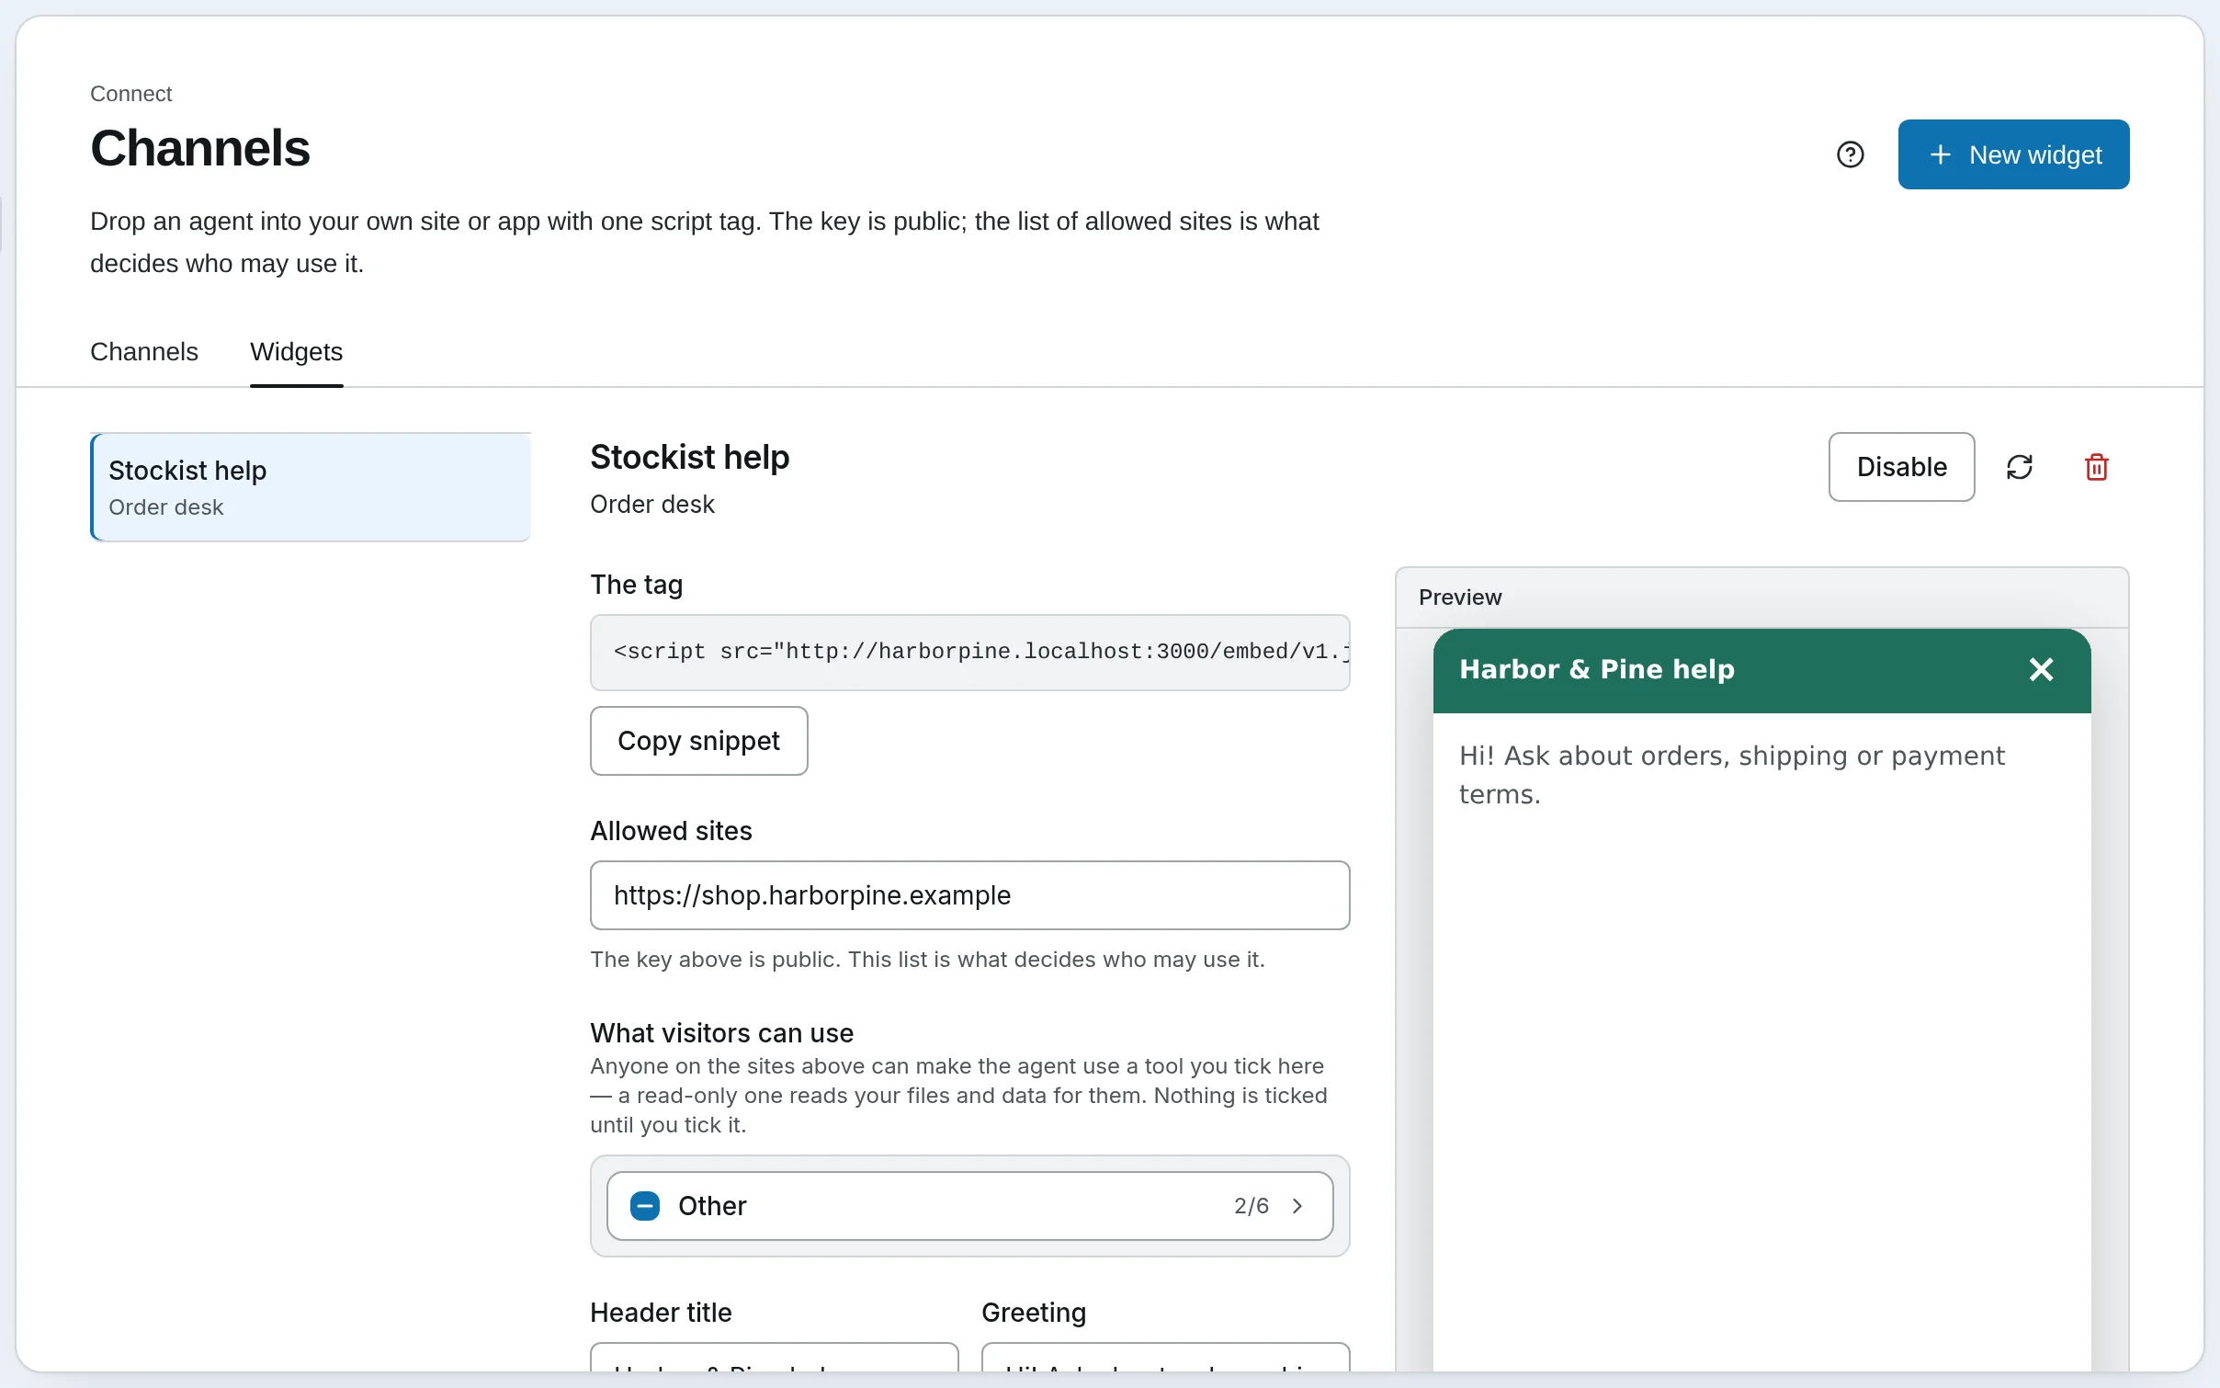
Task: Click the What visitors can use heading
Action: (x=722, y=1033)
